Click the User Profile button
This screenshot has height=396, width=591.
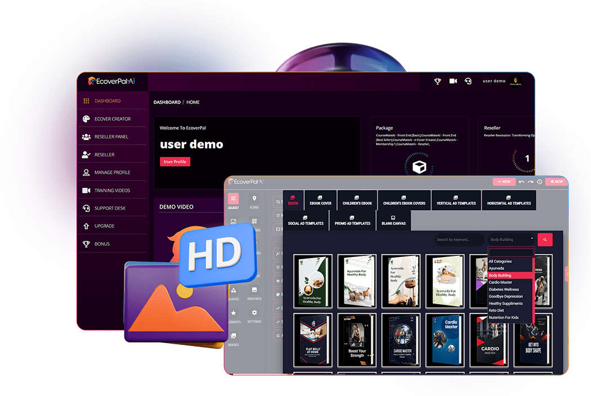coord(175,161)
